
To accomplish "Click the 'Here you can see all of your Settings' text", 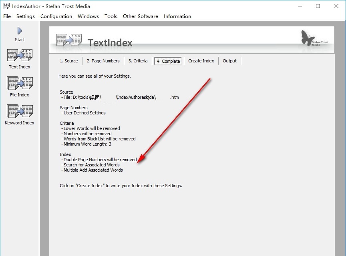I will coord(95,76).
